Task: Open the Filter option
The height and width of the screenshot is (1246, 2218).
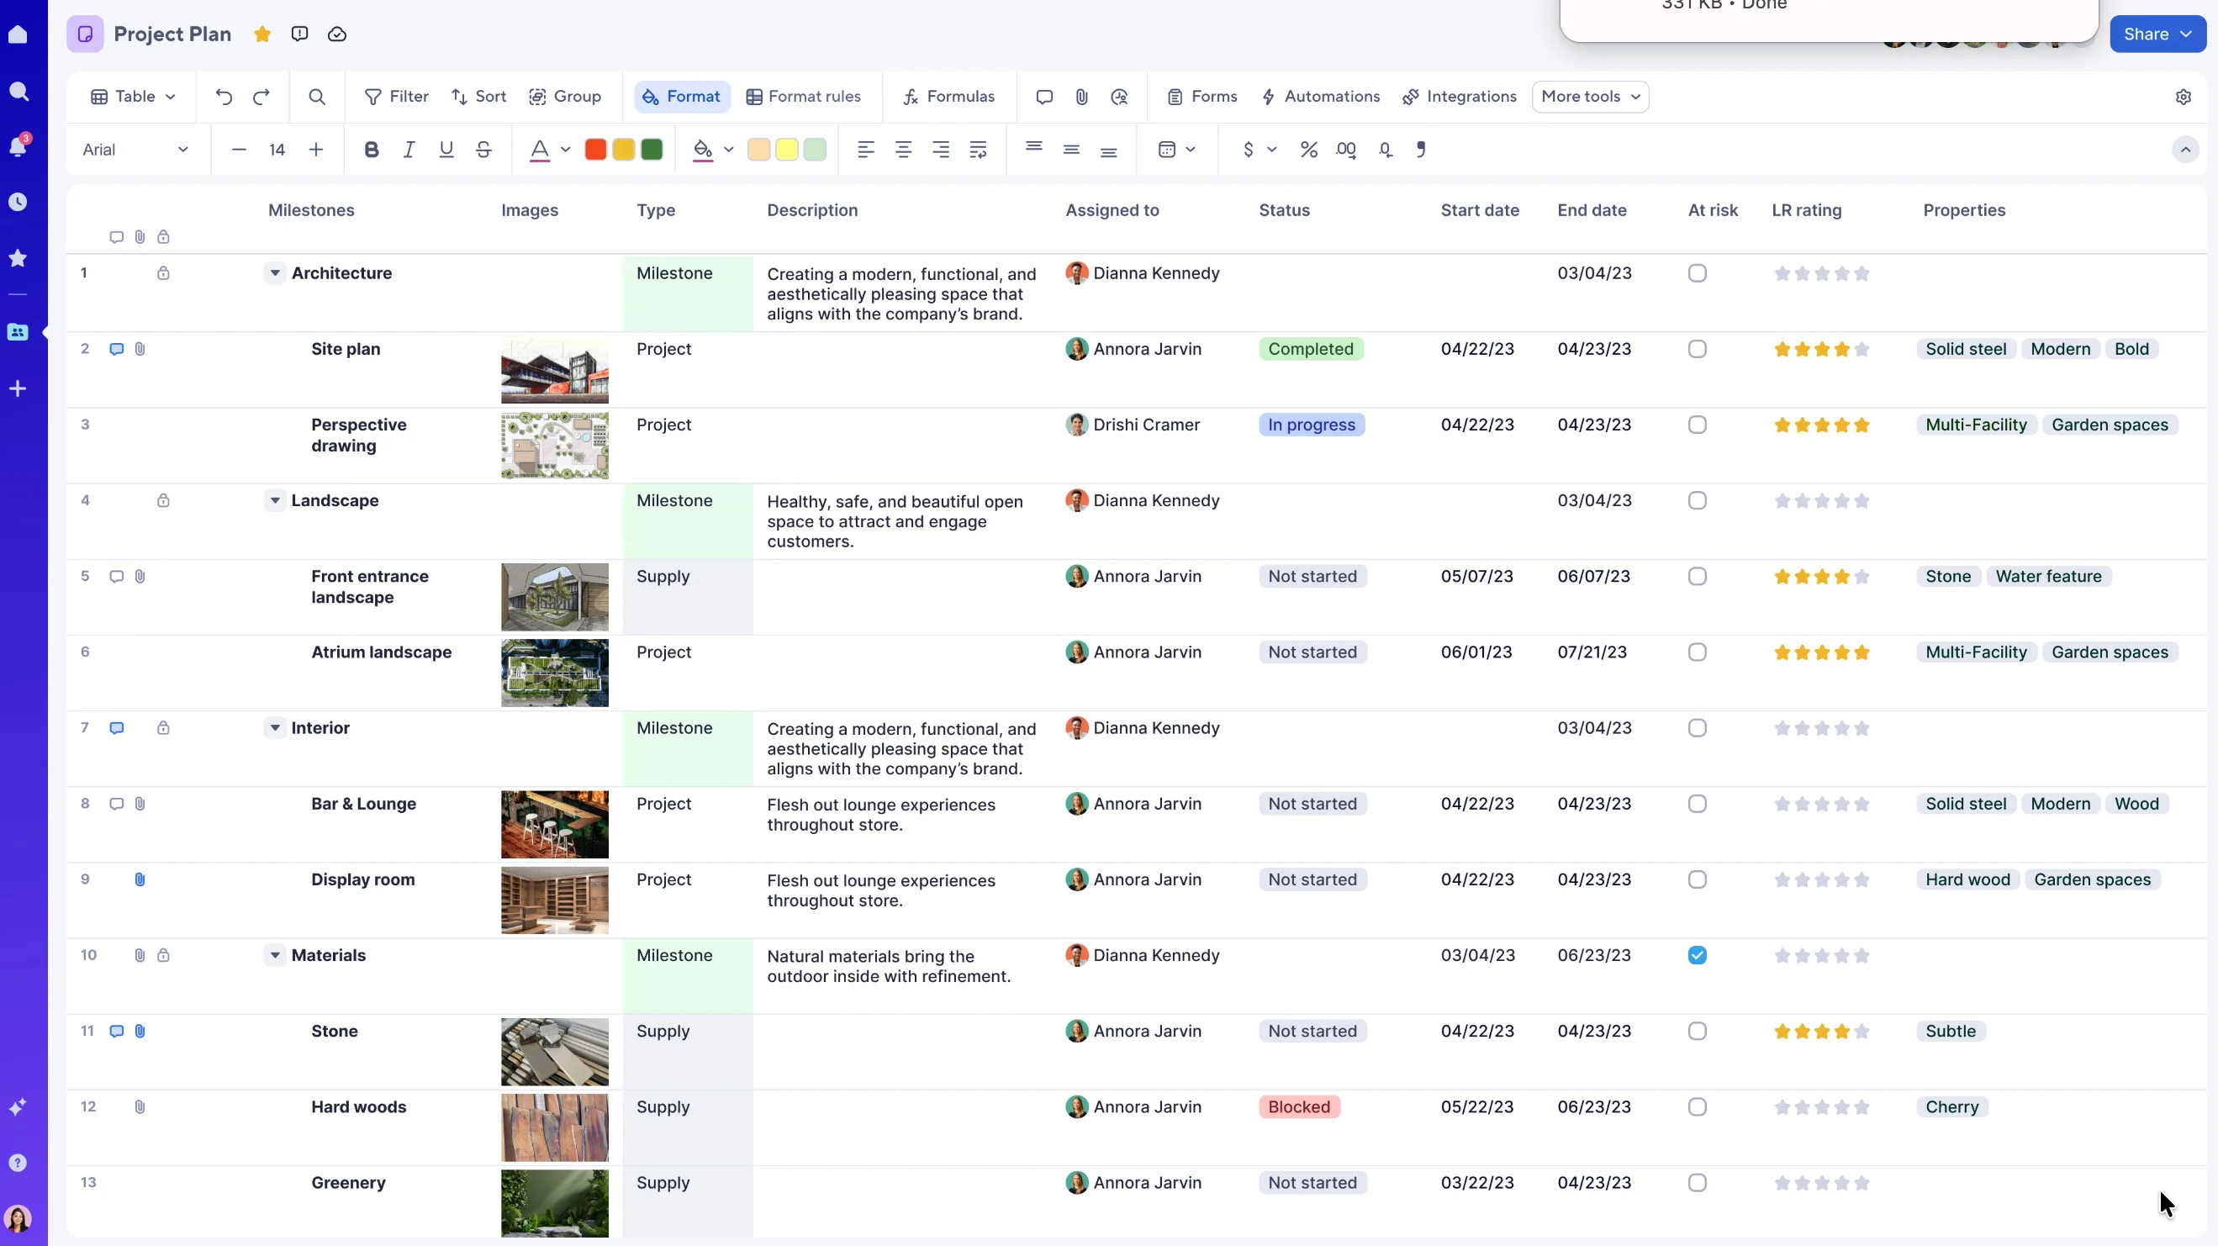Action: pos(396,97)
